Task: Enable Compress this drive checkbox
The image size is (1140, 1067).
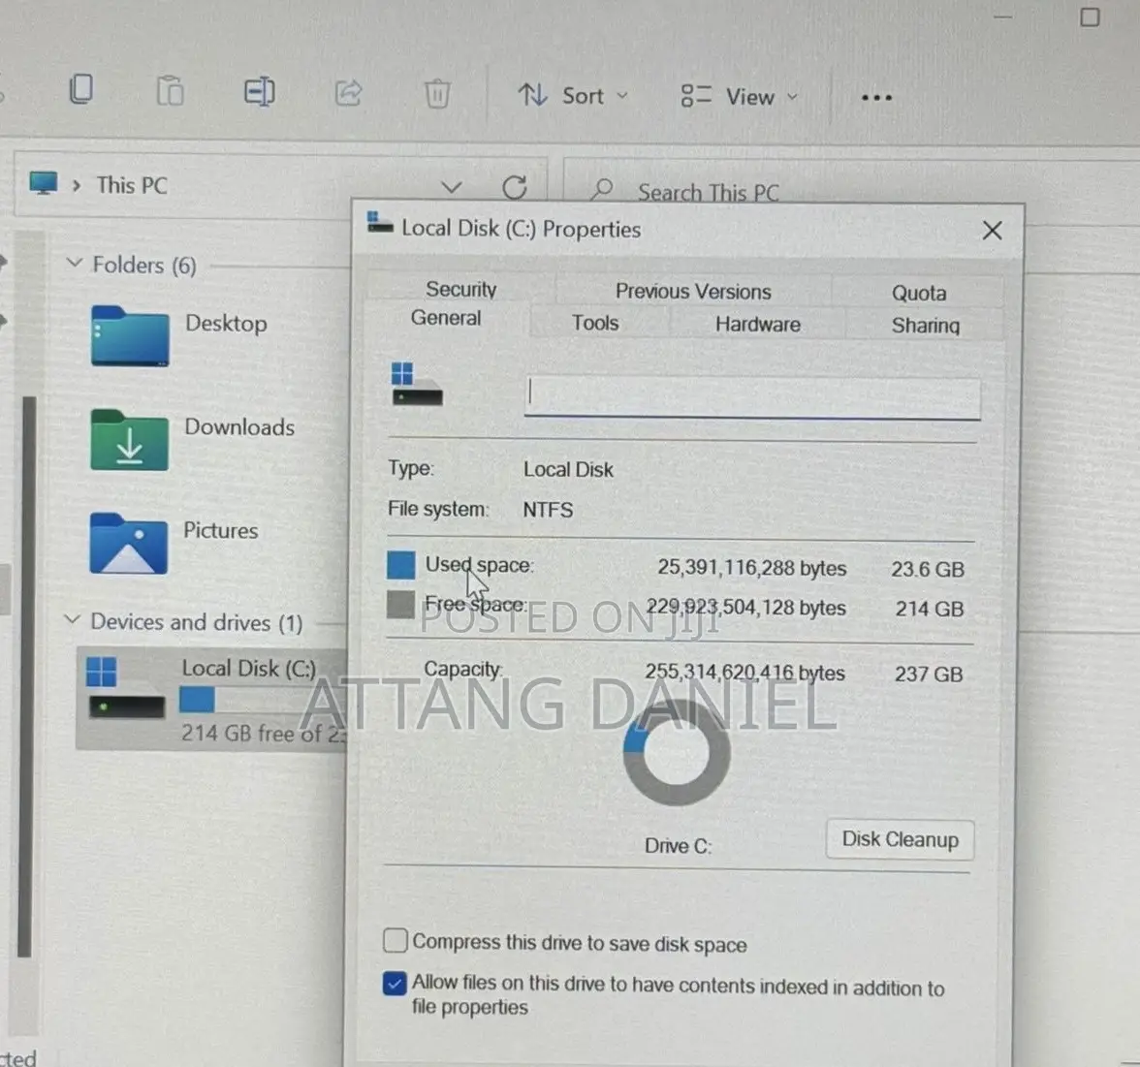Action: click(395, 940)
